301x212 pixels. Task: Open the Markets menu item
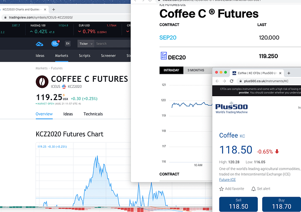62,56
